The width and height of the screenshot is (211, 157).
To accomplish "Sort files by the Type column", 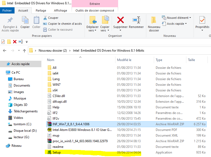I will (x=159, y=60).
